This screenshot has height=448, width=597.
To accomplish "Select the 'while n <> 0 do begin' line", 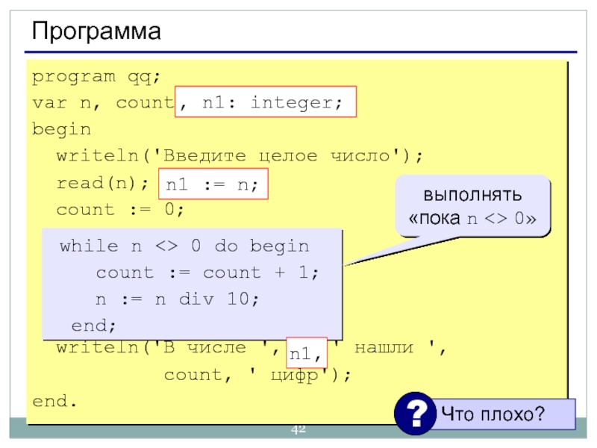I will [184, 246].
